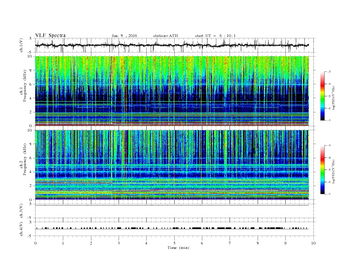Click the lower ch.2 PSD colorbar

[323, 170]
